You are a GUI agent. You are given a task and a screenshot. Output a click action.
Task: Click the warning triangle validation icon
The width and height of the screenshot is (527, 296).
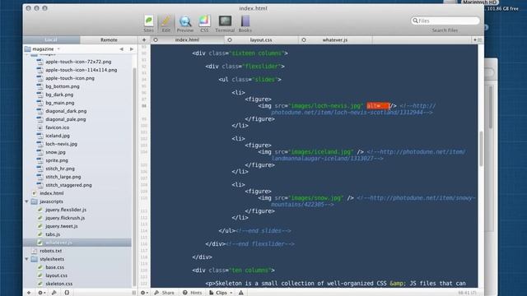coord(241,293)
